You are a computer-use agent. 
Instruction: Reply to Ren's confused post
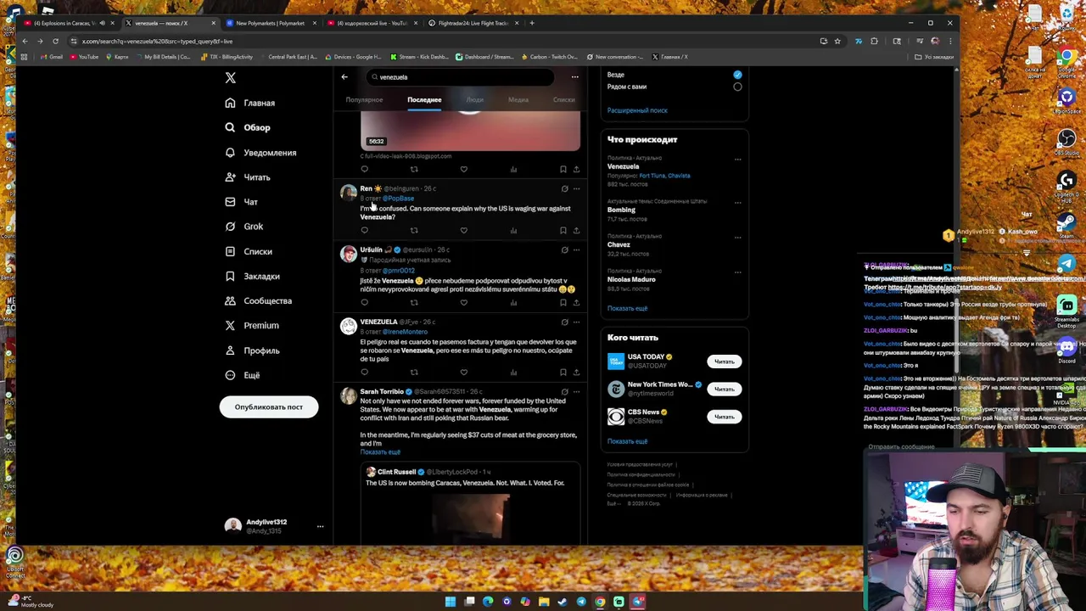point(365,230)
